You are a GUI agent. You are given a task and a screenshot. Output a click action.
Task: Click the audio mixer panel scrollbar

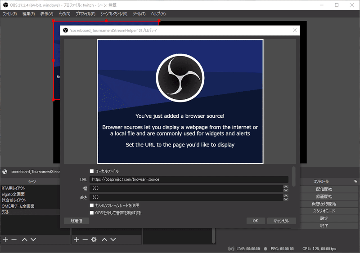(213, 235)
